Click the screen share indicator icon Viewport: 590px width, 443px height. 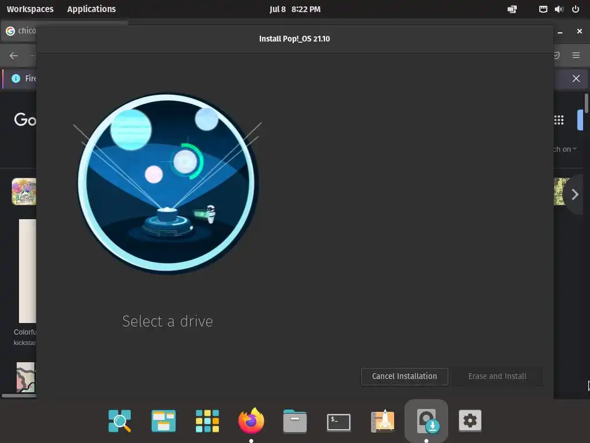[x=512, y=9]
